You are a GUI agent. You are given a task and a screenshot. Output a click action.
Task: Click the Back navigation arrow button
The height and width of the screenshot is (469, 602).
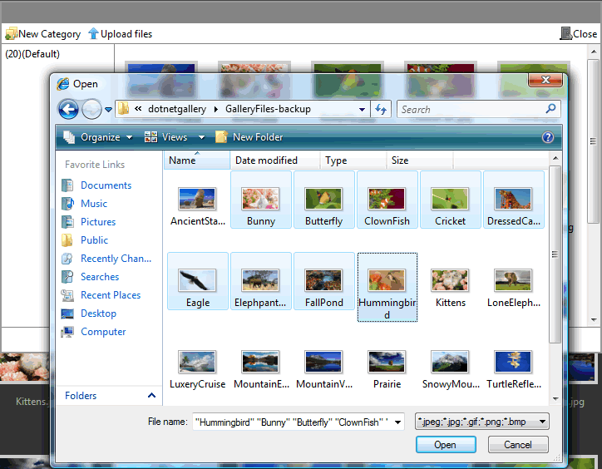[x=68, y=109]
